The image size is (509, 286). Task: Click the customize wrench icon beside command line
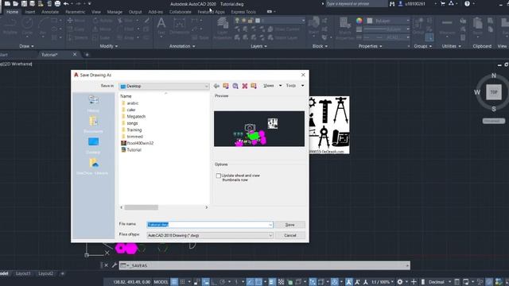click(x=115, y=265)
